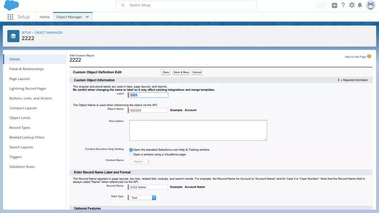Open the App Launcher grid icon

pyautogui.click(x=10, y=17)
